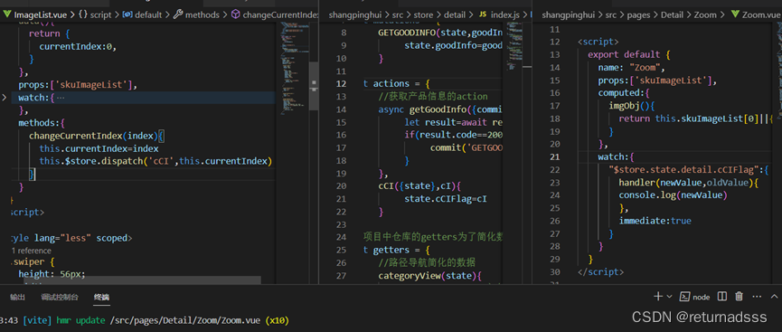Create a new terminal with plus icon
The width and height of the screenshot is (782, 332).
tap(658, 297)
